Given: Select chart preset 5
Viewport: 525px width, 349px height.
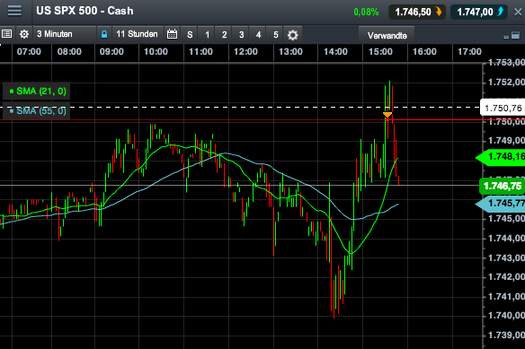Looking at the screenshot, I should point(275,35).
